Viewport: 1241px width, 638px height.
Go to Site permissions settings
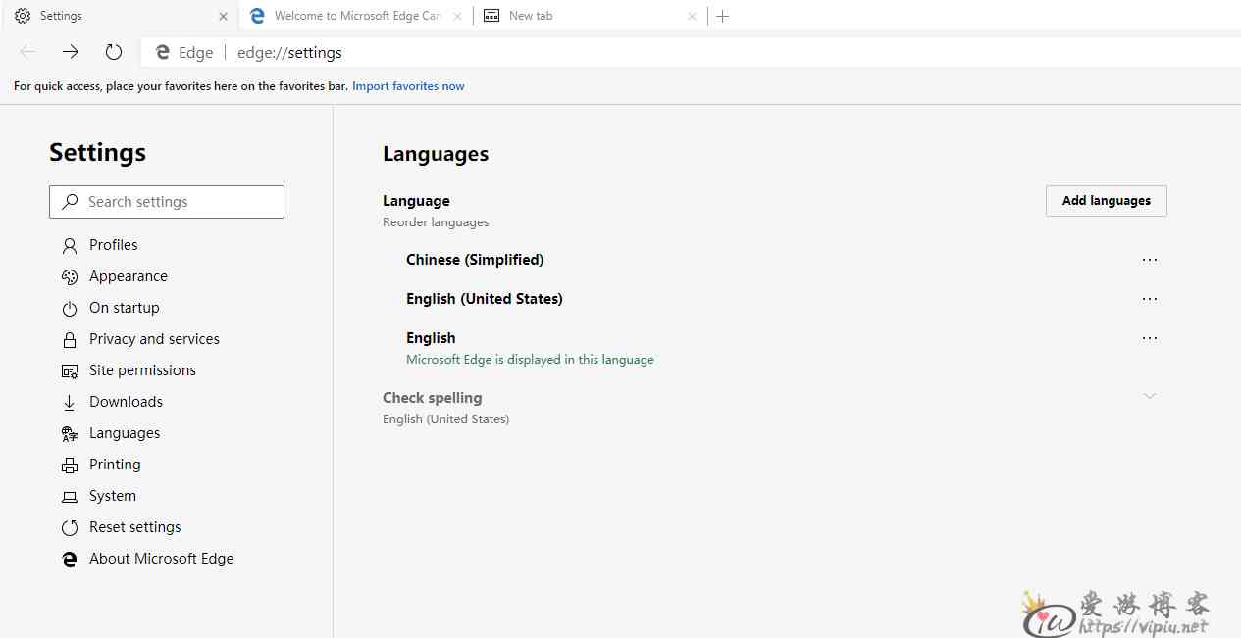(143, 370)
